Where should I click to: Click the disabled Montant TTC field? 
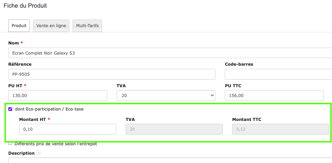[x=280, y=129]
